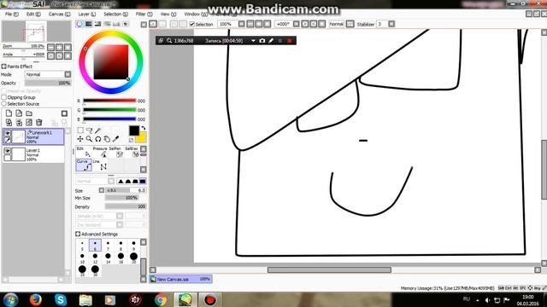Open Skype from the taskbar
The image size is (547, 307).
click(61, 299)
